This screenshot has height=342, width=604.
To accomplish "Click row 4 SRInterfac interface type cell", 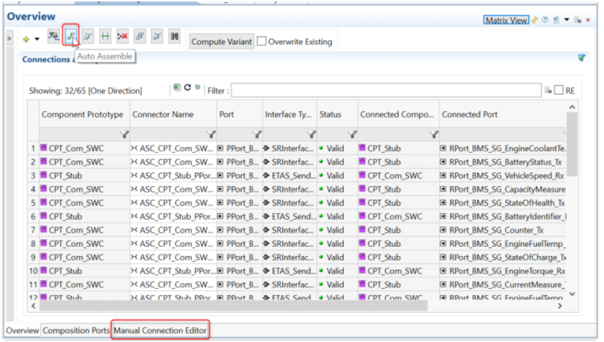I will tap(290, 189).
